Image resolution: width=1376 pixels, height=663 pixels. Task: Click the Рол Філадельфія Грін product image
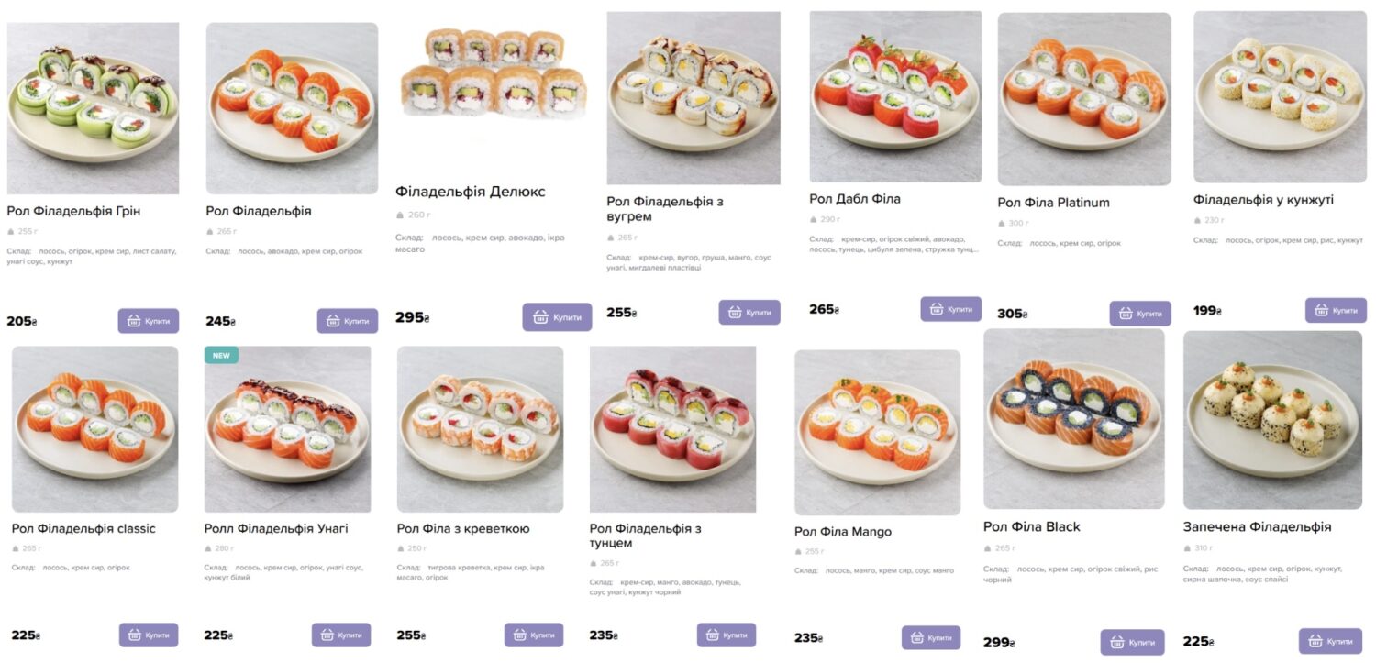click(93, 108)
